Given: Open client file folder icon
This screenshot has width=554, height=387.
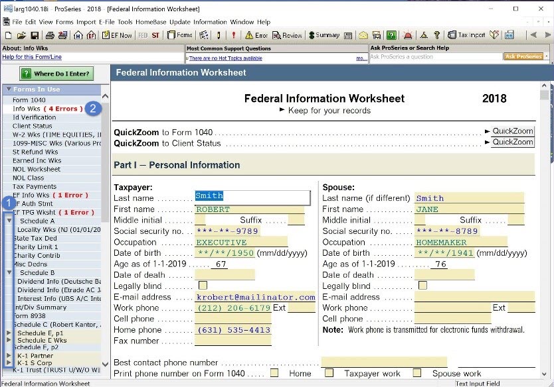Looking at the screenshot, I should [21, 35].
